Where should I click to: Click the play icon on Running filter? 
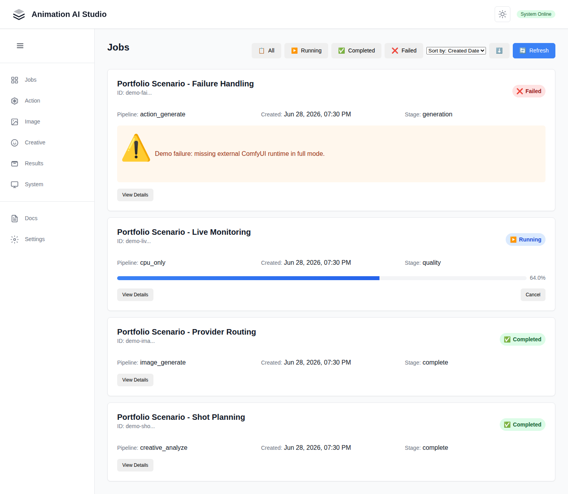(x=294, y=51)
